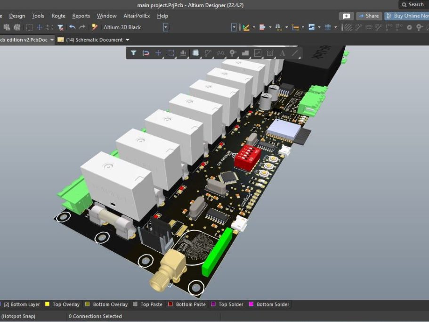Toggle the snapping magnet icon
The height and width of the screenshot is (322, 429).
click(x=146, y=53)
